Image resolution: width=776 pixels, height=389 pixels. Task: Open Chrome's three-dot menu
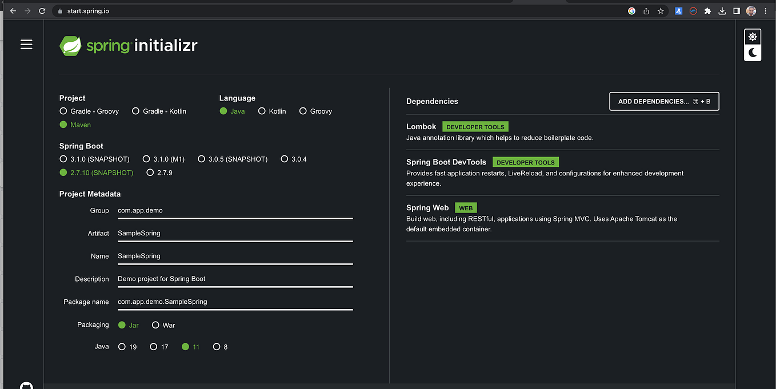pos(765,10)
